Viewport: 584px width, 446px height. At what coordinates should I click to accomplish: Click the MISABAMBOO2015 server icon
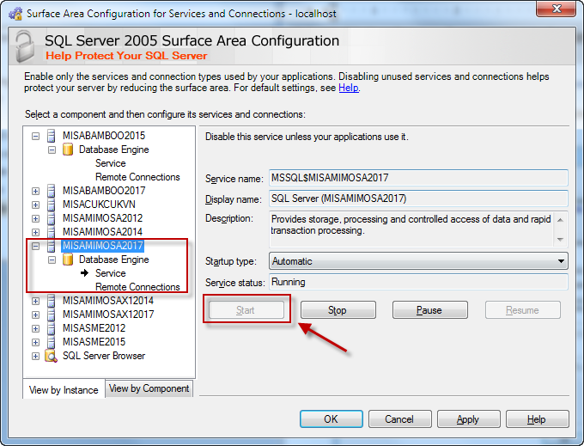point(52,136)
